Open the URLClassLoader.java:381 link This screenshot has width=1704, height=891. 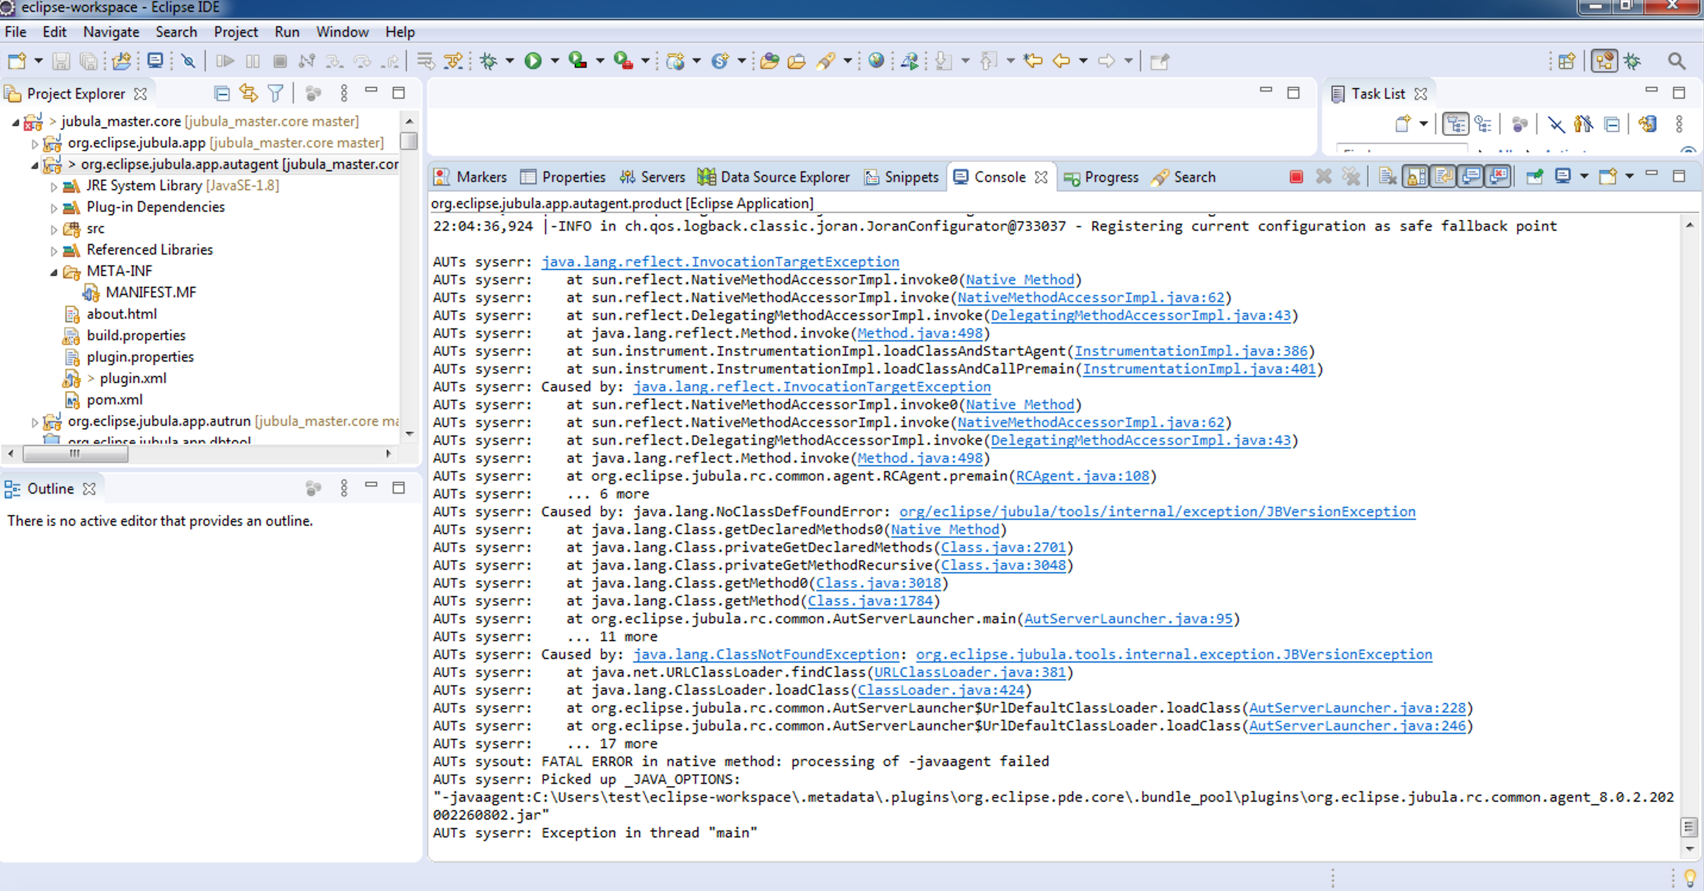click(970, 672)
